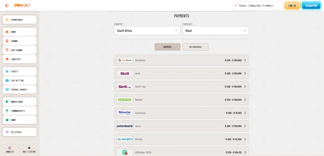
Task: Click the English flag icon
Action: coord(9,148)
